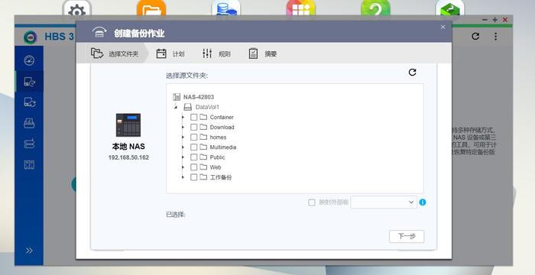Viewport: 535px width, 275px height.
Task: Open the HBS overview dashboard sidebar icon
Action: tap(29, 60)
